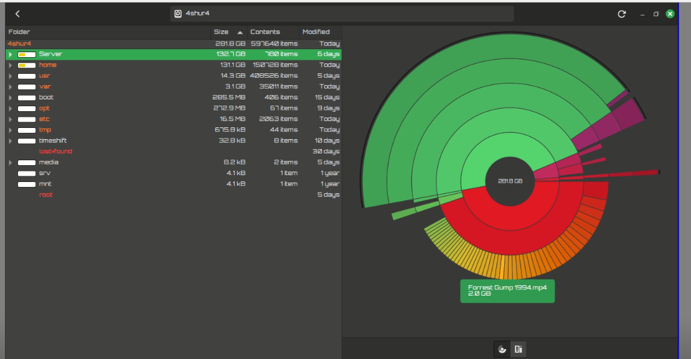691x359 pixels.
Task: Click the "10 days" modified cell
Action: pos(327,140)
